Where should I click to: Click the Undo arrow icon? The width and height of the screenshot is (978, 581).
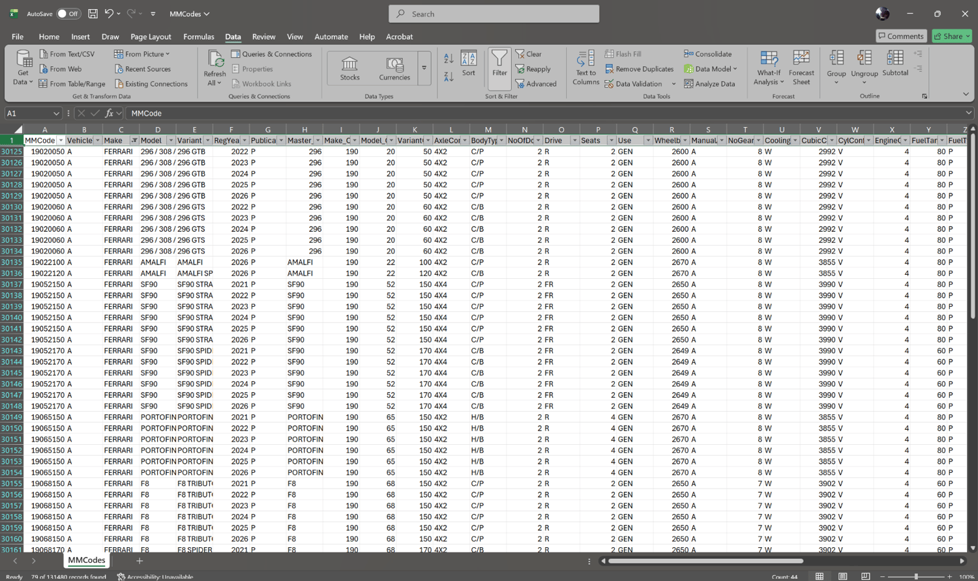(109, 14)
